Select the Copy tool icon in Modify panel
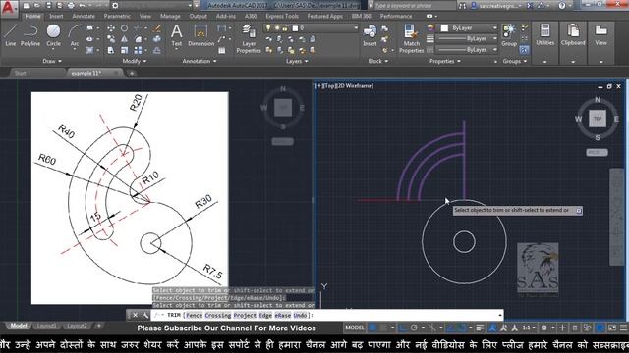Screen dimensions: 629x353 [111, 39]
